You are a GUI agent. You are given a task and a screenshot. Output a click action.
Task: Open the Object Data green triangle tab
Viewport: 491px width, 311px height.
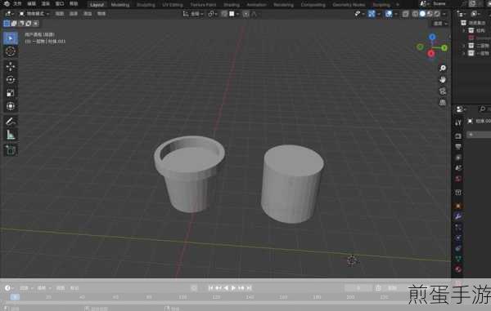458,258
